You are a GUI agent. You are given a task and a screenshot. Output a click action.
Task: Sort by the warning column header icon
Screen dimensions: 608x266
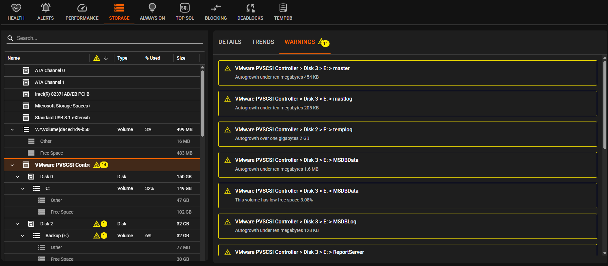pyautogui.click(x=97, y=58)
